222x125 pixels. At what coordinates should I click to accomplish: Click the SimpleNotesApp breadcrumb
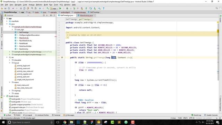click(9, 12)
